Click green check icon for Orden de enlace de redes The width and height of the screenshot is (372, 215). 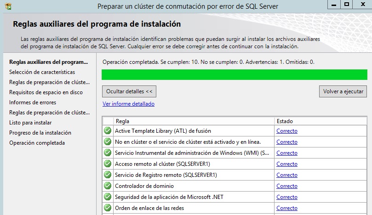pyautogui.click(x=108, y=208)
